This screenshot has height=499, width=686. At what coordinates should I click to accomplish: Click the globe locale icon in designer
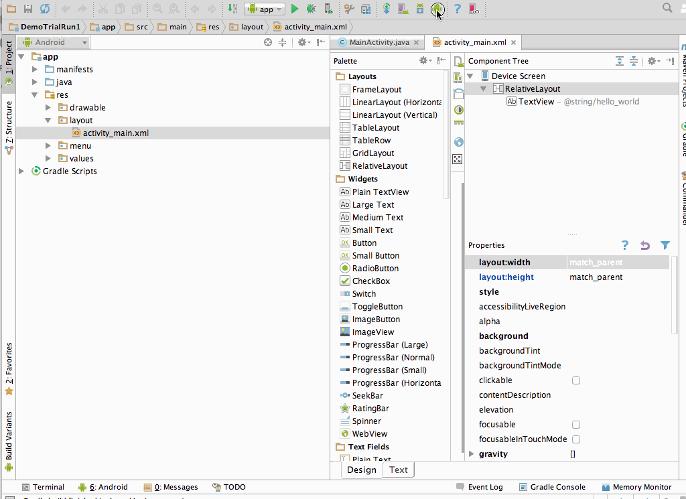458,142
